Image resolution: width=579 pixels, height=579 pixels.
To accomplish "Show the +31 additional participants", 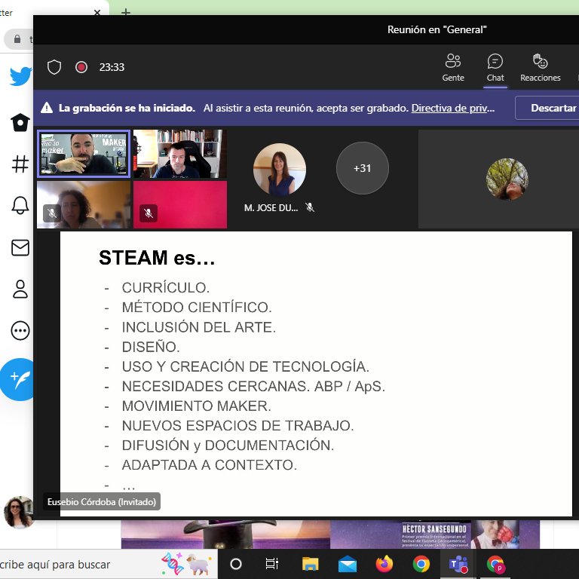I will point(362,168).
